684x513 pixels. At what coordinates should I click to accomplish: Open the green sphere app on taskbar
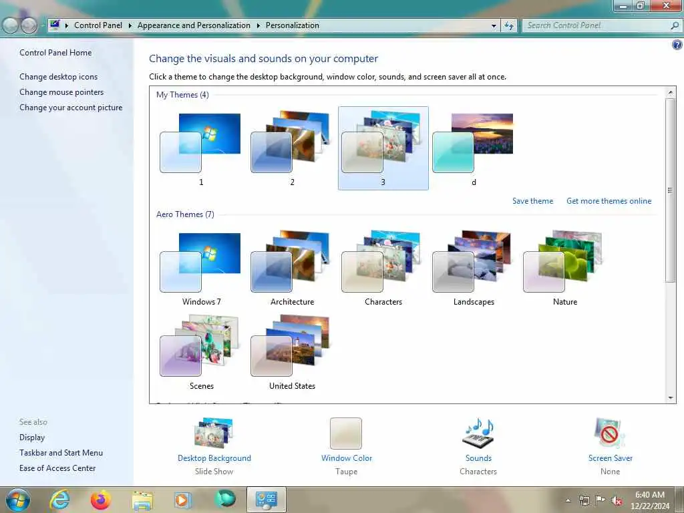point(224,499)
